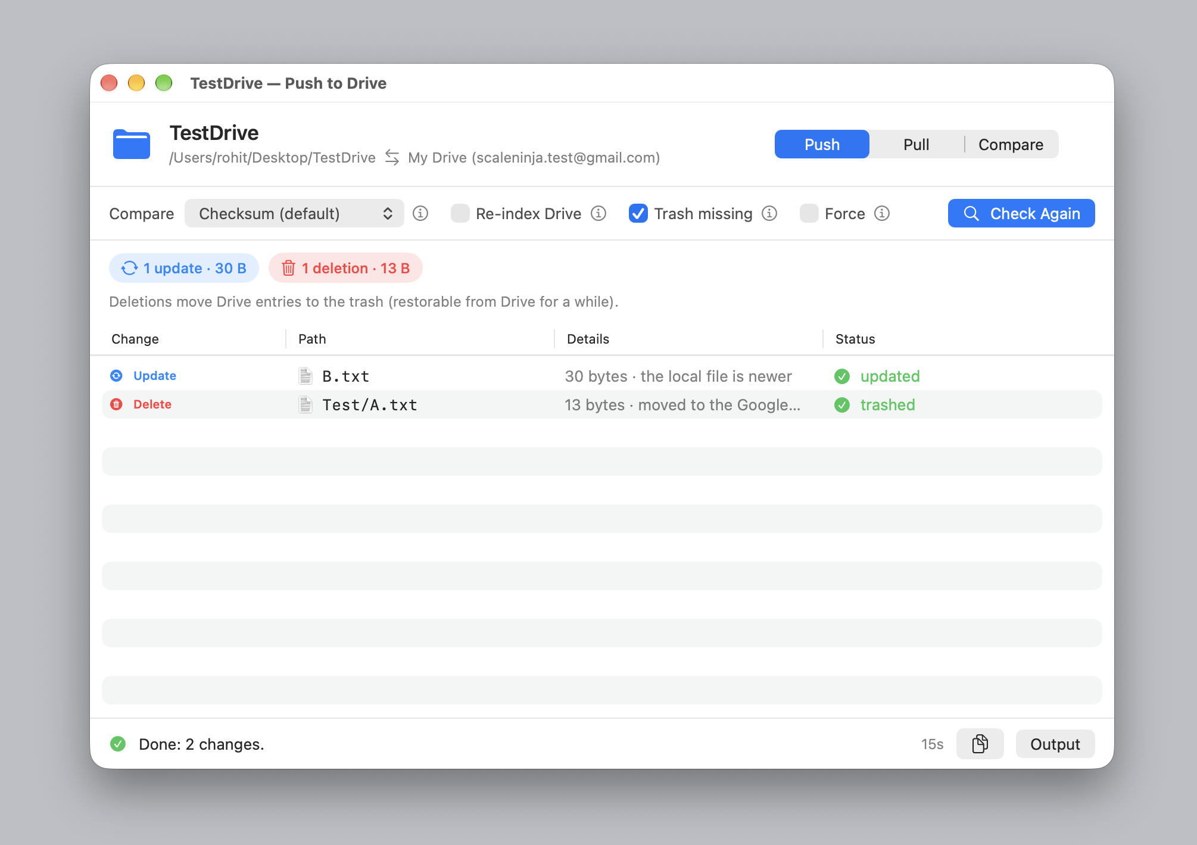Viewport: 1197px width, 845px height.
Task: Click the /Users/rohit/Desktop/TestDrive local path
Action: pos(272,157)
